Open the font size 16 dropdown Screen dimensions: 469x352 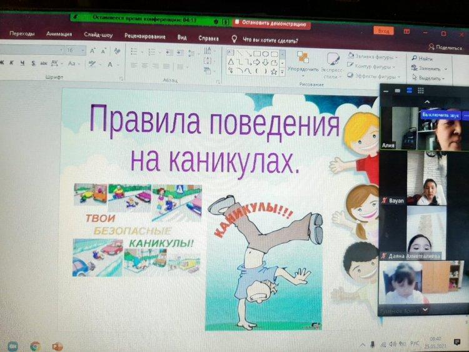pos(83,50)
